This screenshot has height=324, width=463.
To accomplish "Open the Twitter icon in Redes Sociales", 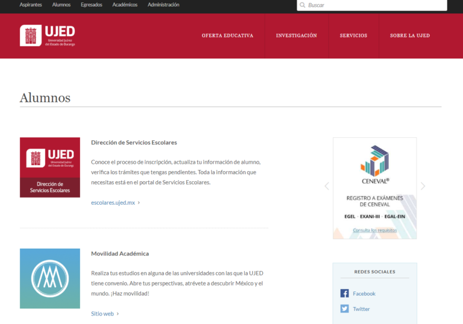I will [344, 309].
